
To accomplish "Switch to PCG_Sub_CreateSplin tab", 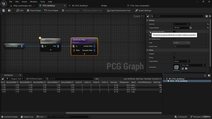I will [x=140, y=6].
